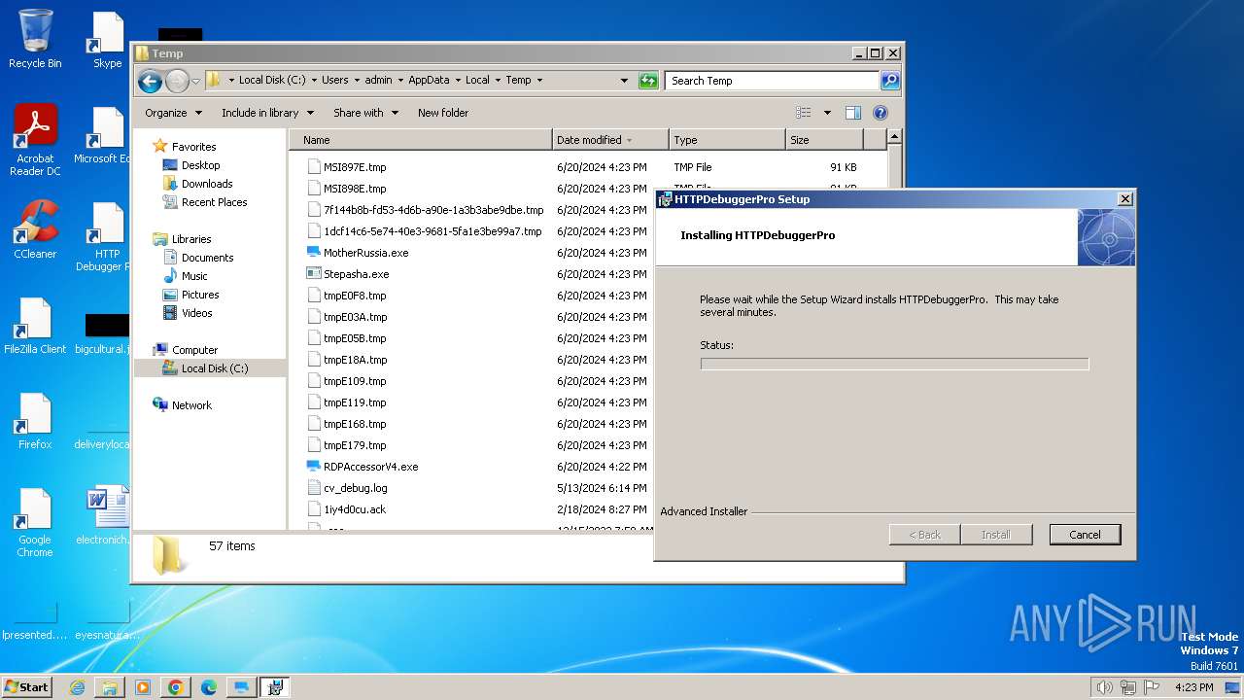Sort by Date modified column header
This screenshot has width=1244, height=700.
(610, 140)
